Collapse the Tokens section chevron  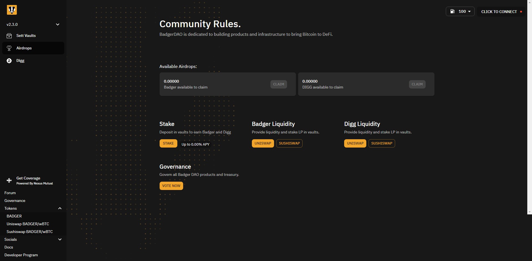click(x=60, y=208)
